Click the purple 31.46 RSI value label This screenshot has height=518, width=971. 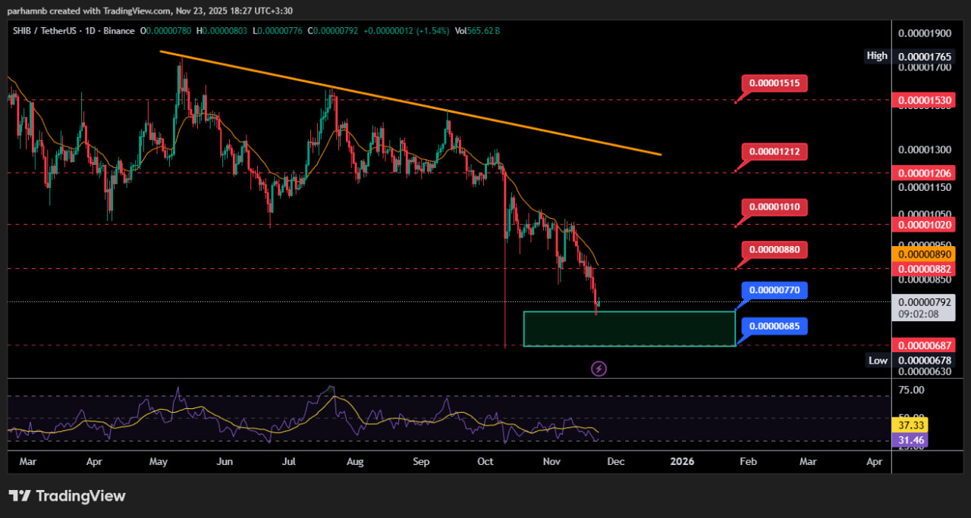coord(909,439)
